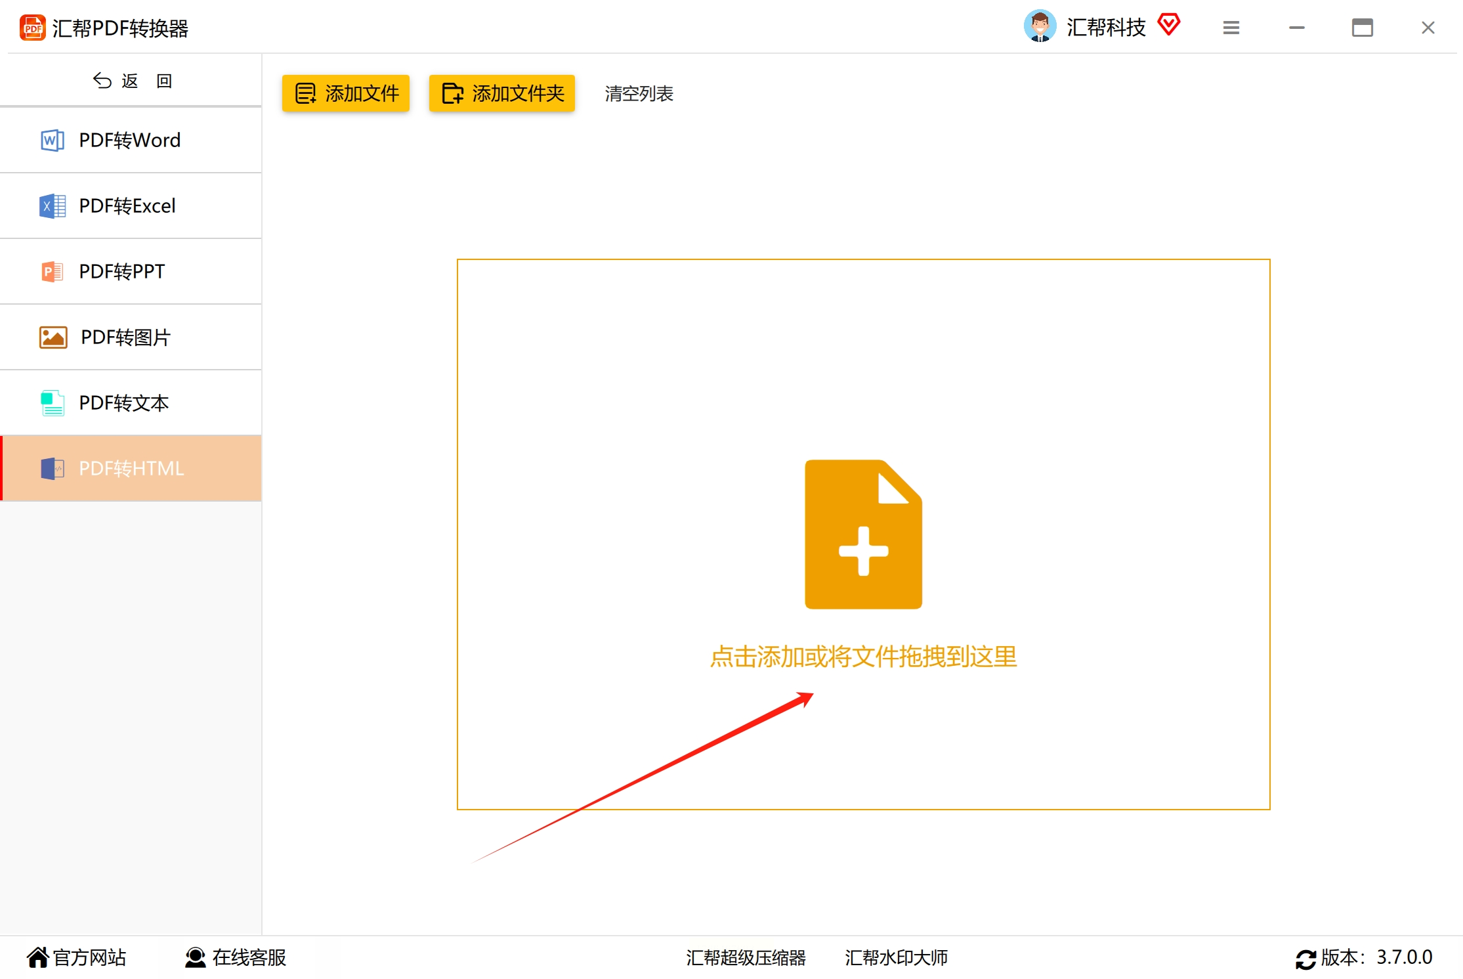Select the PDF转HTML tab
The height and width of the screenshot is (979, 1463).
[x=131, y=469]
